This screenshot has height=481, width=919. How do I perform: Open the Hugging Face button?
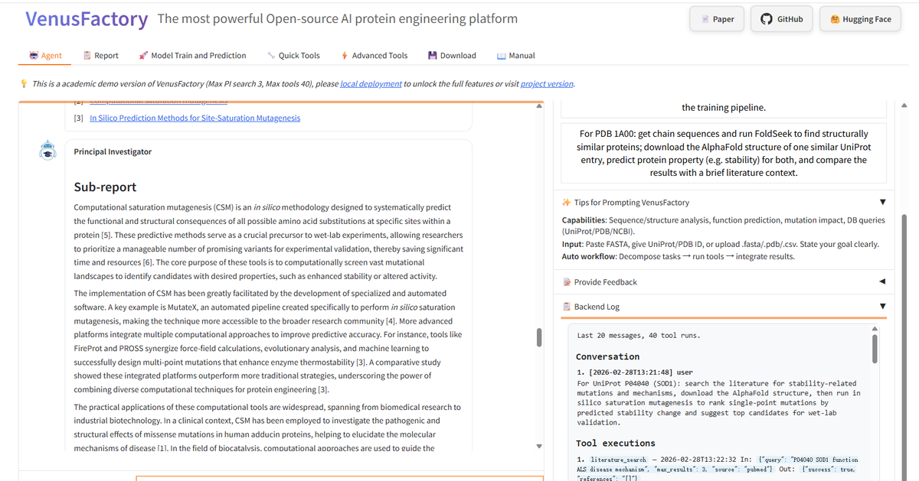click(x=860, y=19)
